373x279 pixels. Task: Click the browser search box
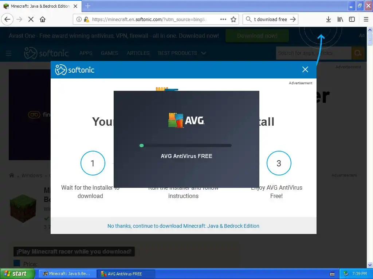click(271, 19)
